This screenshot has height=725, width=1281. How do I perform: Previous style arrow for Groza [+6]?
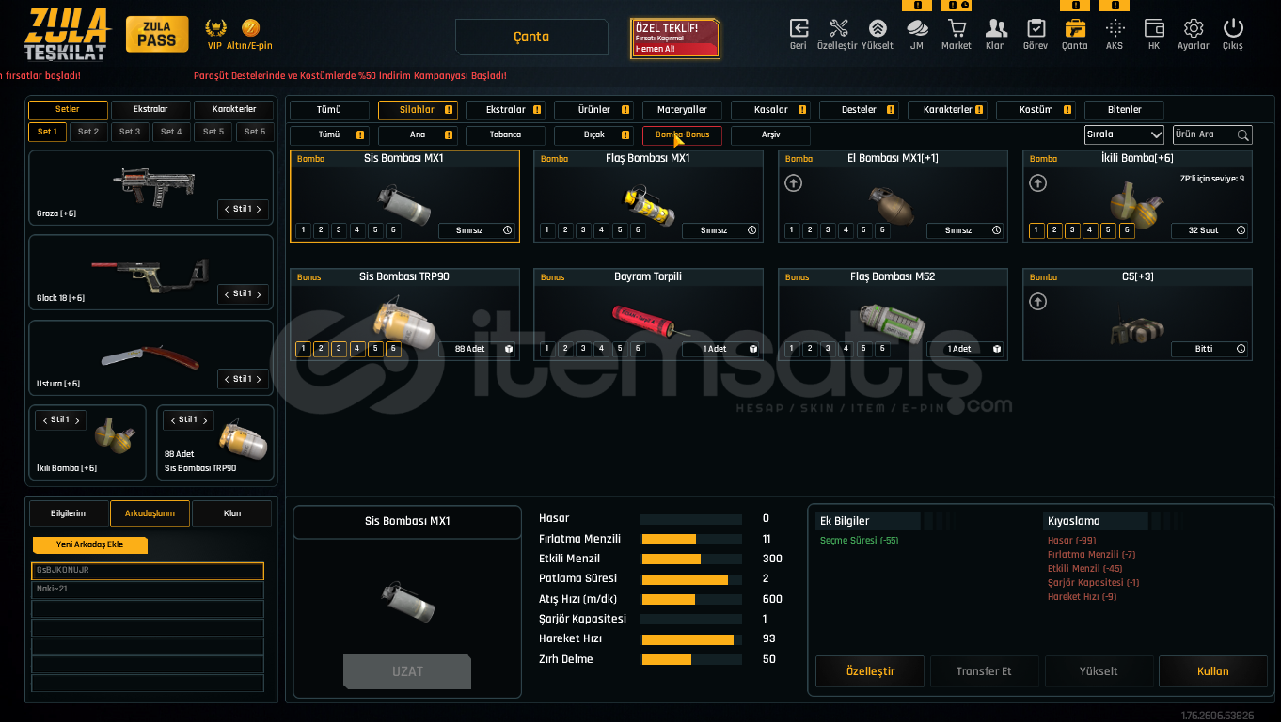tap(227, 209)
